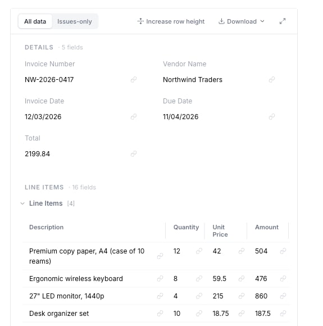The image size is (323, 326).
Task: Click the Total value 2199.84
Action: [37, 154]
